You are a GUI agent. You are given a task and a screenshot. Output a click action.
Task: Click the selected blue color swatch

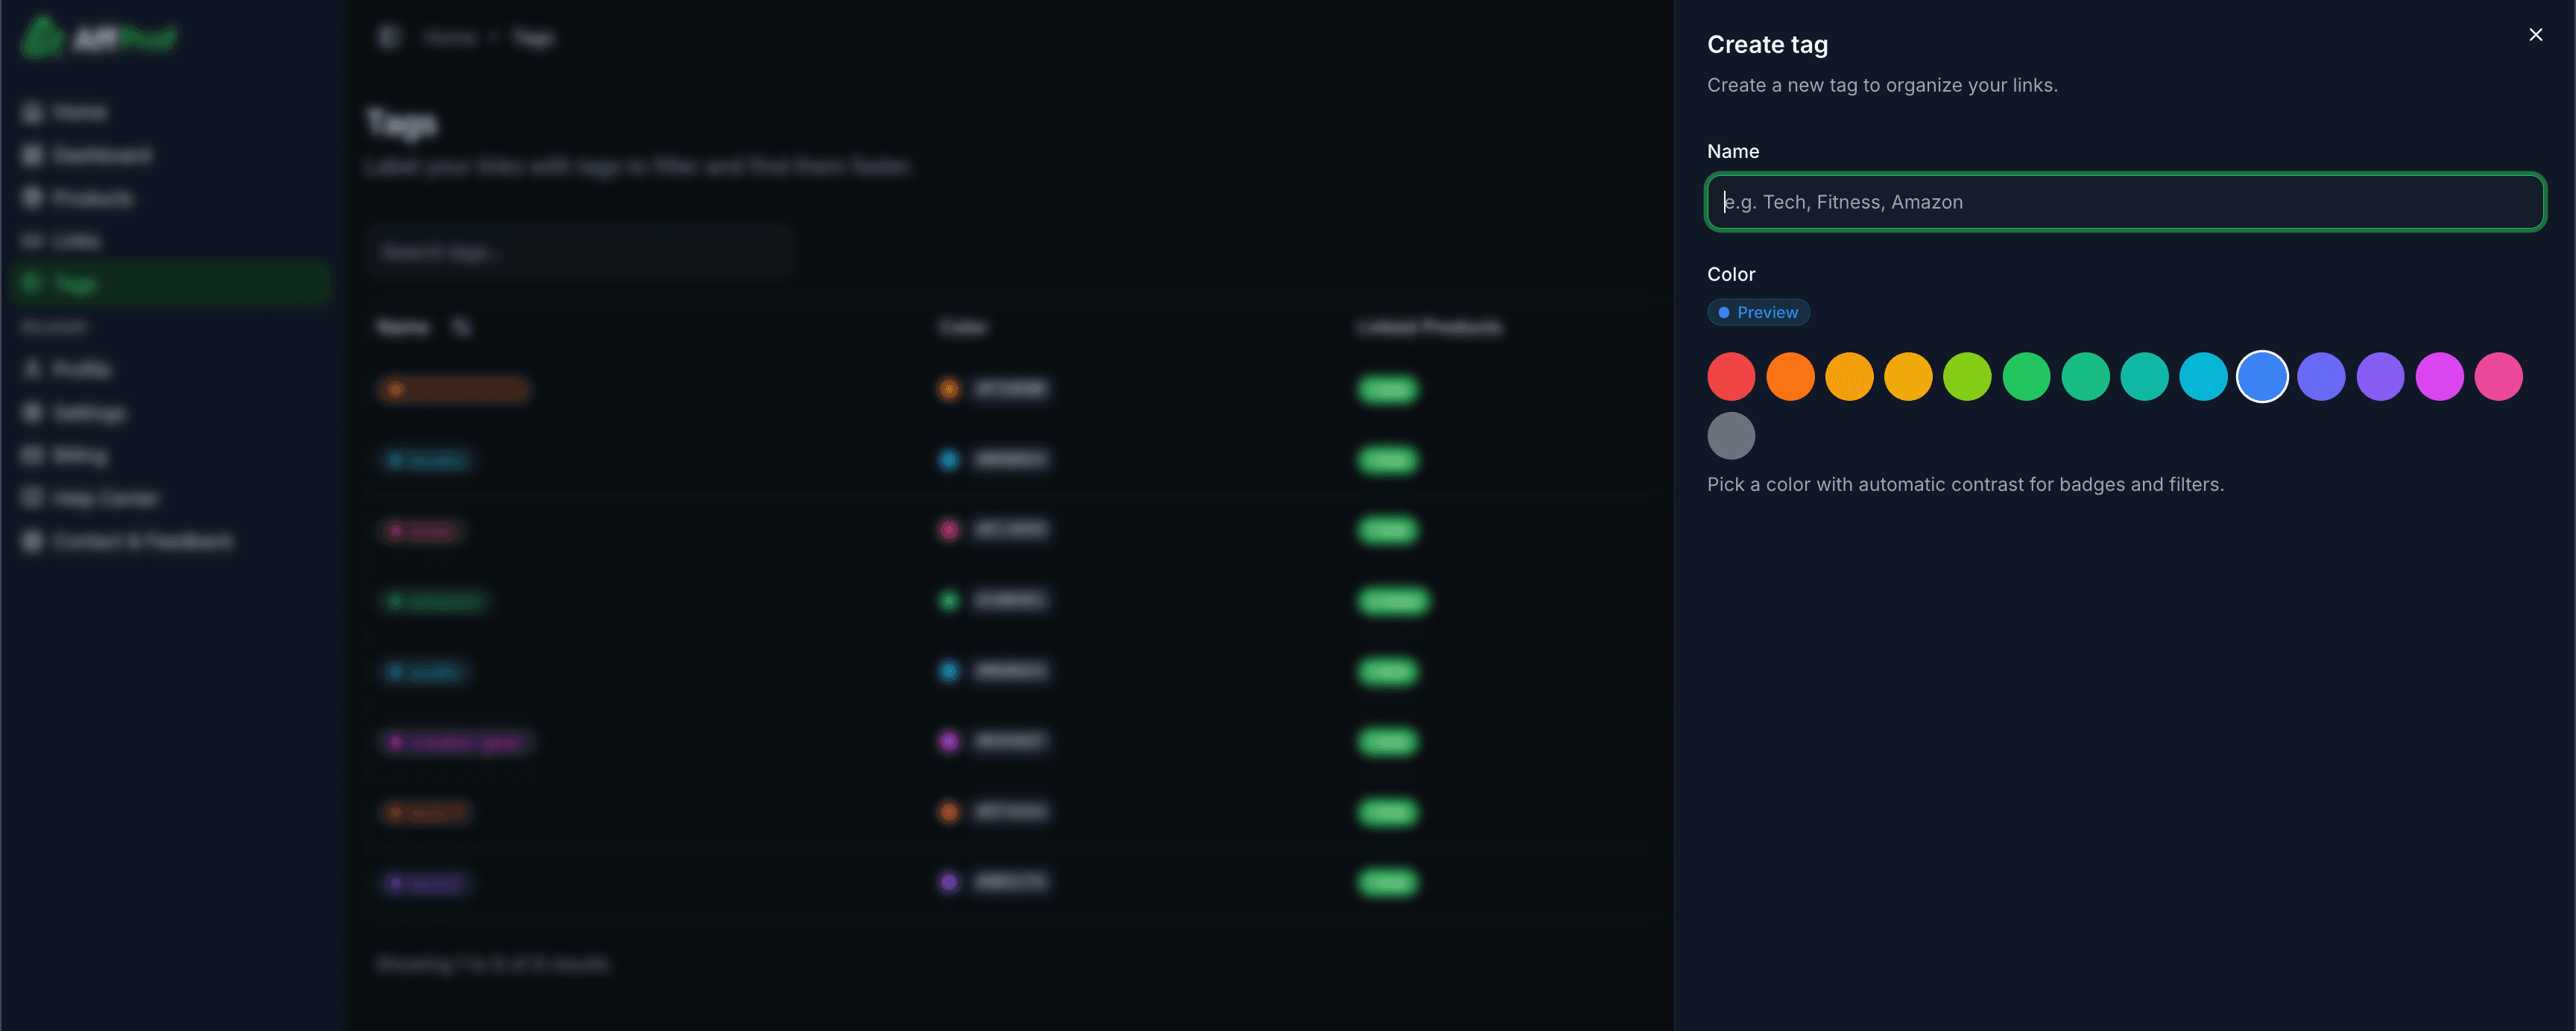(2262, 377)
